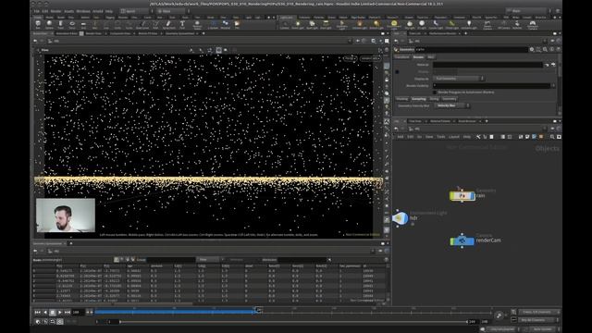Select the Tube shelf tool
592x333 pixels.
[x=60, y=25]
